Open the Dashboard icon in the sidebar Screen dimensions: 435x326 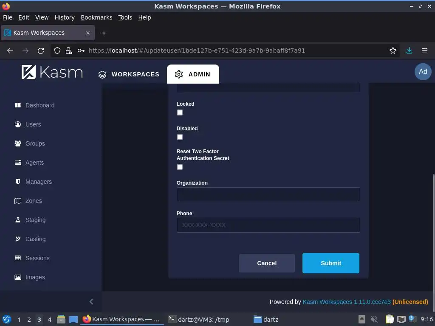[18, 105]
